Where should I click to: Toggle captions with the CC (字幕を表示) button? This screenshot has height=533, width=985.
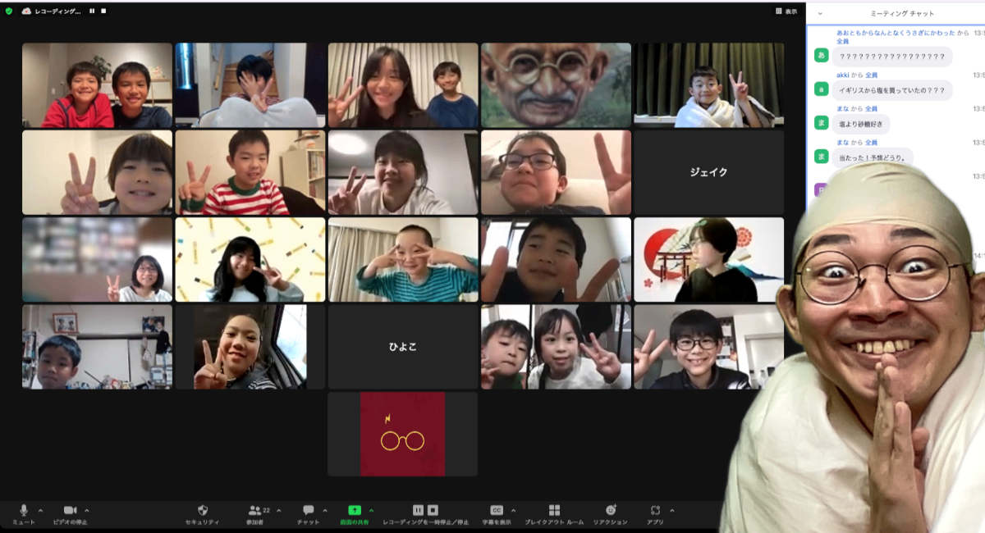(496, 510)
